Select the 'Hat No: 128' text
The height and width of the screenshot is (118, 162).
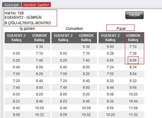tap(14, 13)
